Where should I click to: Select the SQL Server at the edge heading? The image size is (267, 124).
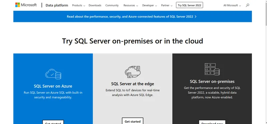[132, 84]
